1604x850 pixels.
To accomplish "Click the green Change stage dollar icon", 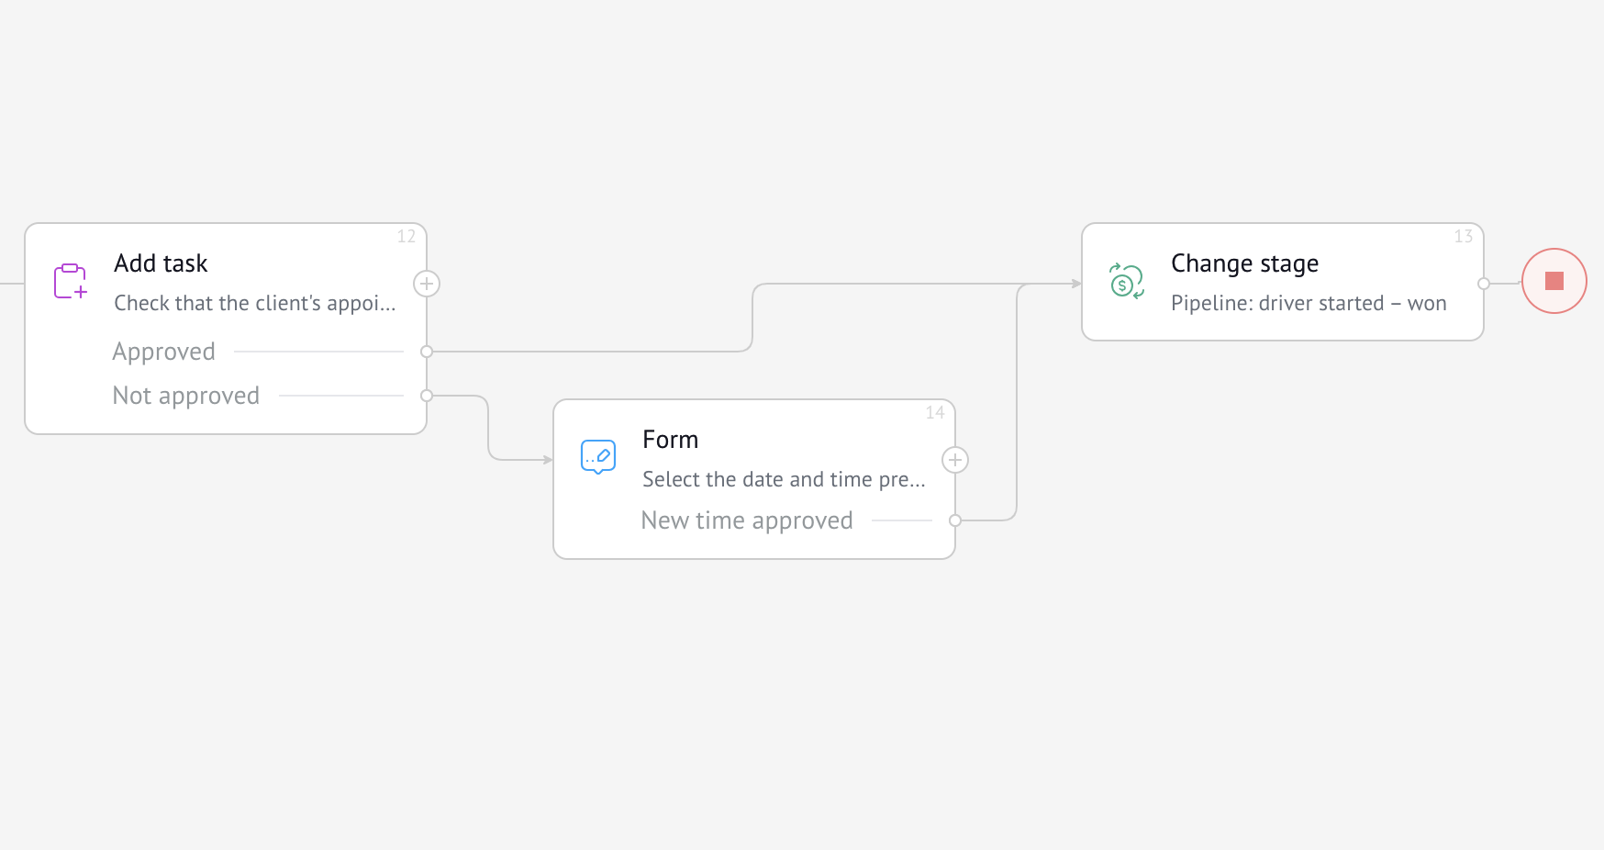I will click(x=1127, y=281).
